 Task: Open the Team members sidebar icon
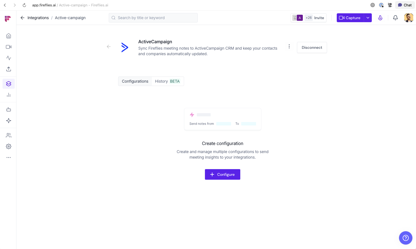point(9,135)
